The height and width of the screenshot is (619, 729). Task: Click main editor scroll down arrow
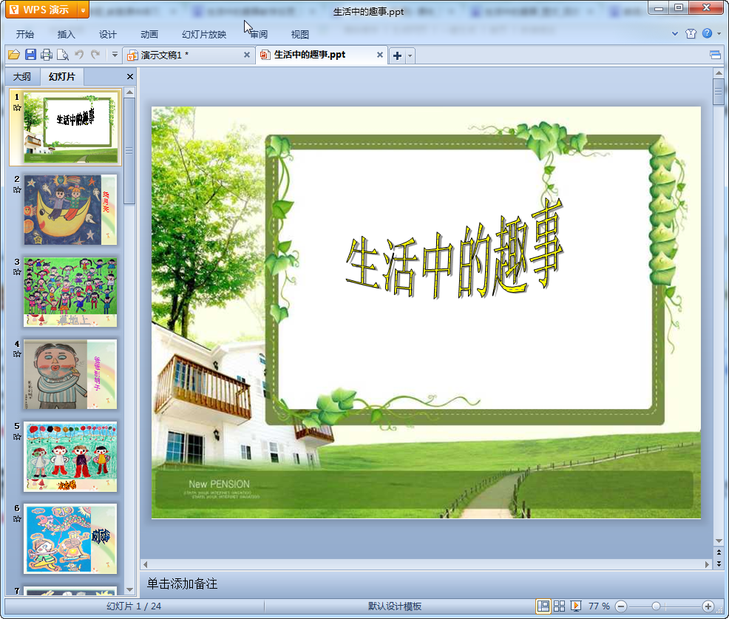coord(719,541)
